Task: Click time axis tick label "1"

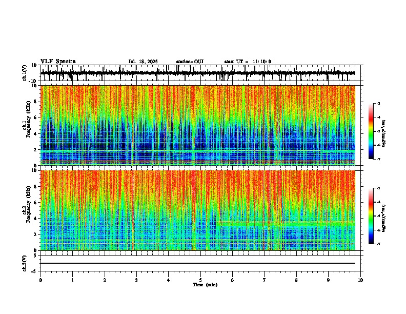Action: pos(72,280)
